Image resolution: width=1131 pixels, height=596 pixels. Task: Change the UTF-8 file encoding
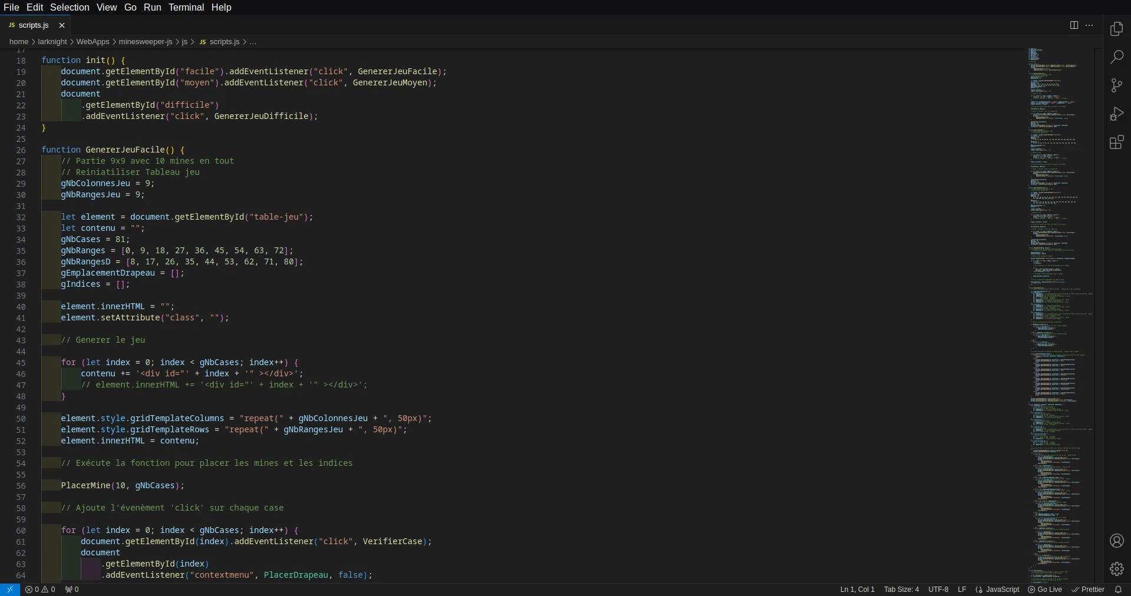(938, 590)
